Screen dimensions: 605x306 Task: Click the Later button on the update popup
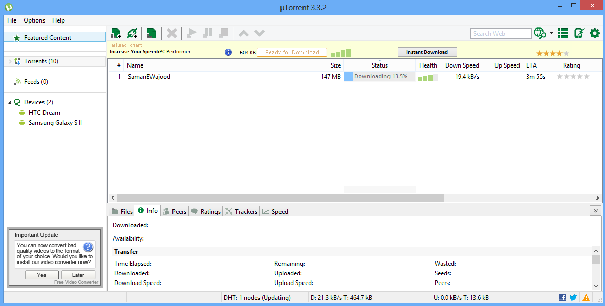(x=78, y=275)
